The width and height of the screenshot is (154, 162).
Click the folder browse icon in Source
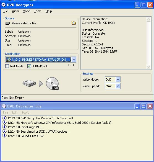(x=74, y=23)
